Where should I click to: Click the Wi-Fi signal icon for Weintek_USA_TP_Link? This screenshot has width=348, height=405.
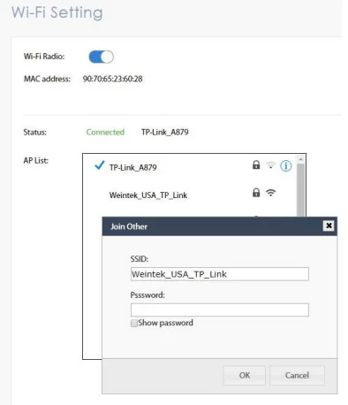tap(270, 193)
